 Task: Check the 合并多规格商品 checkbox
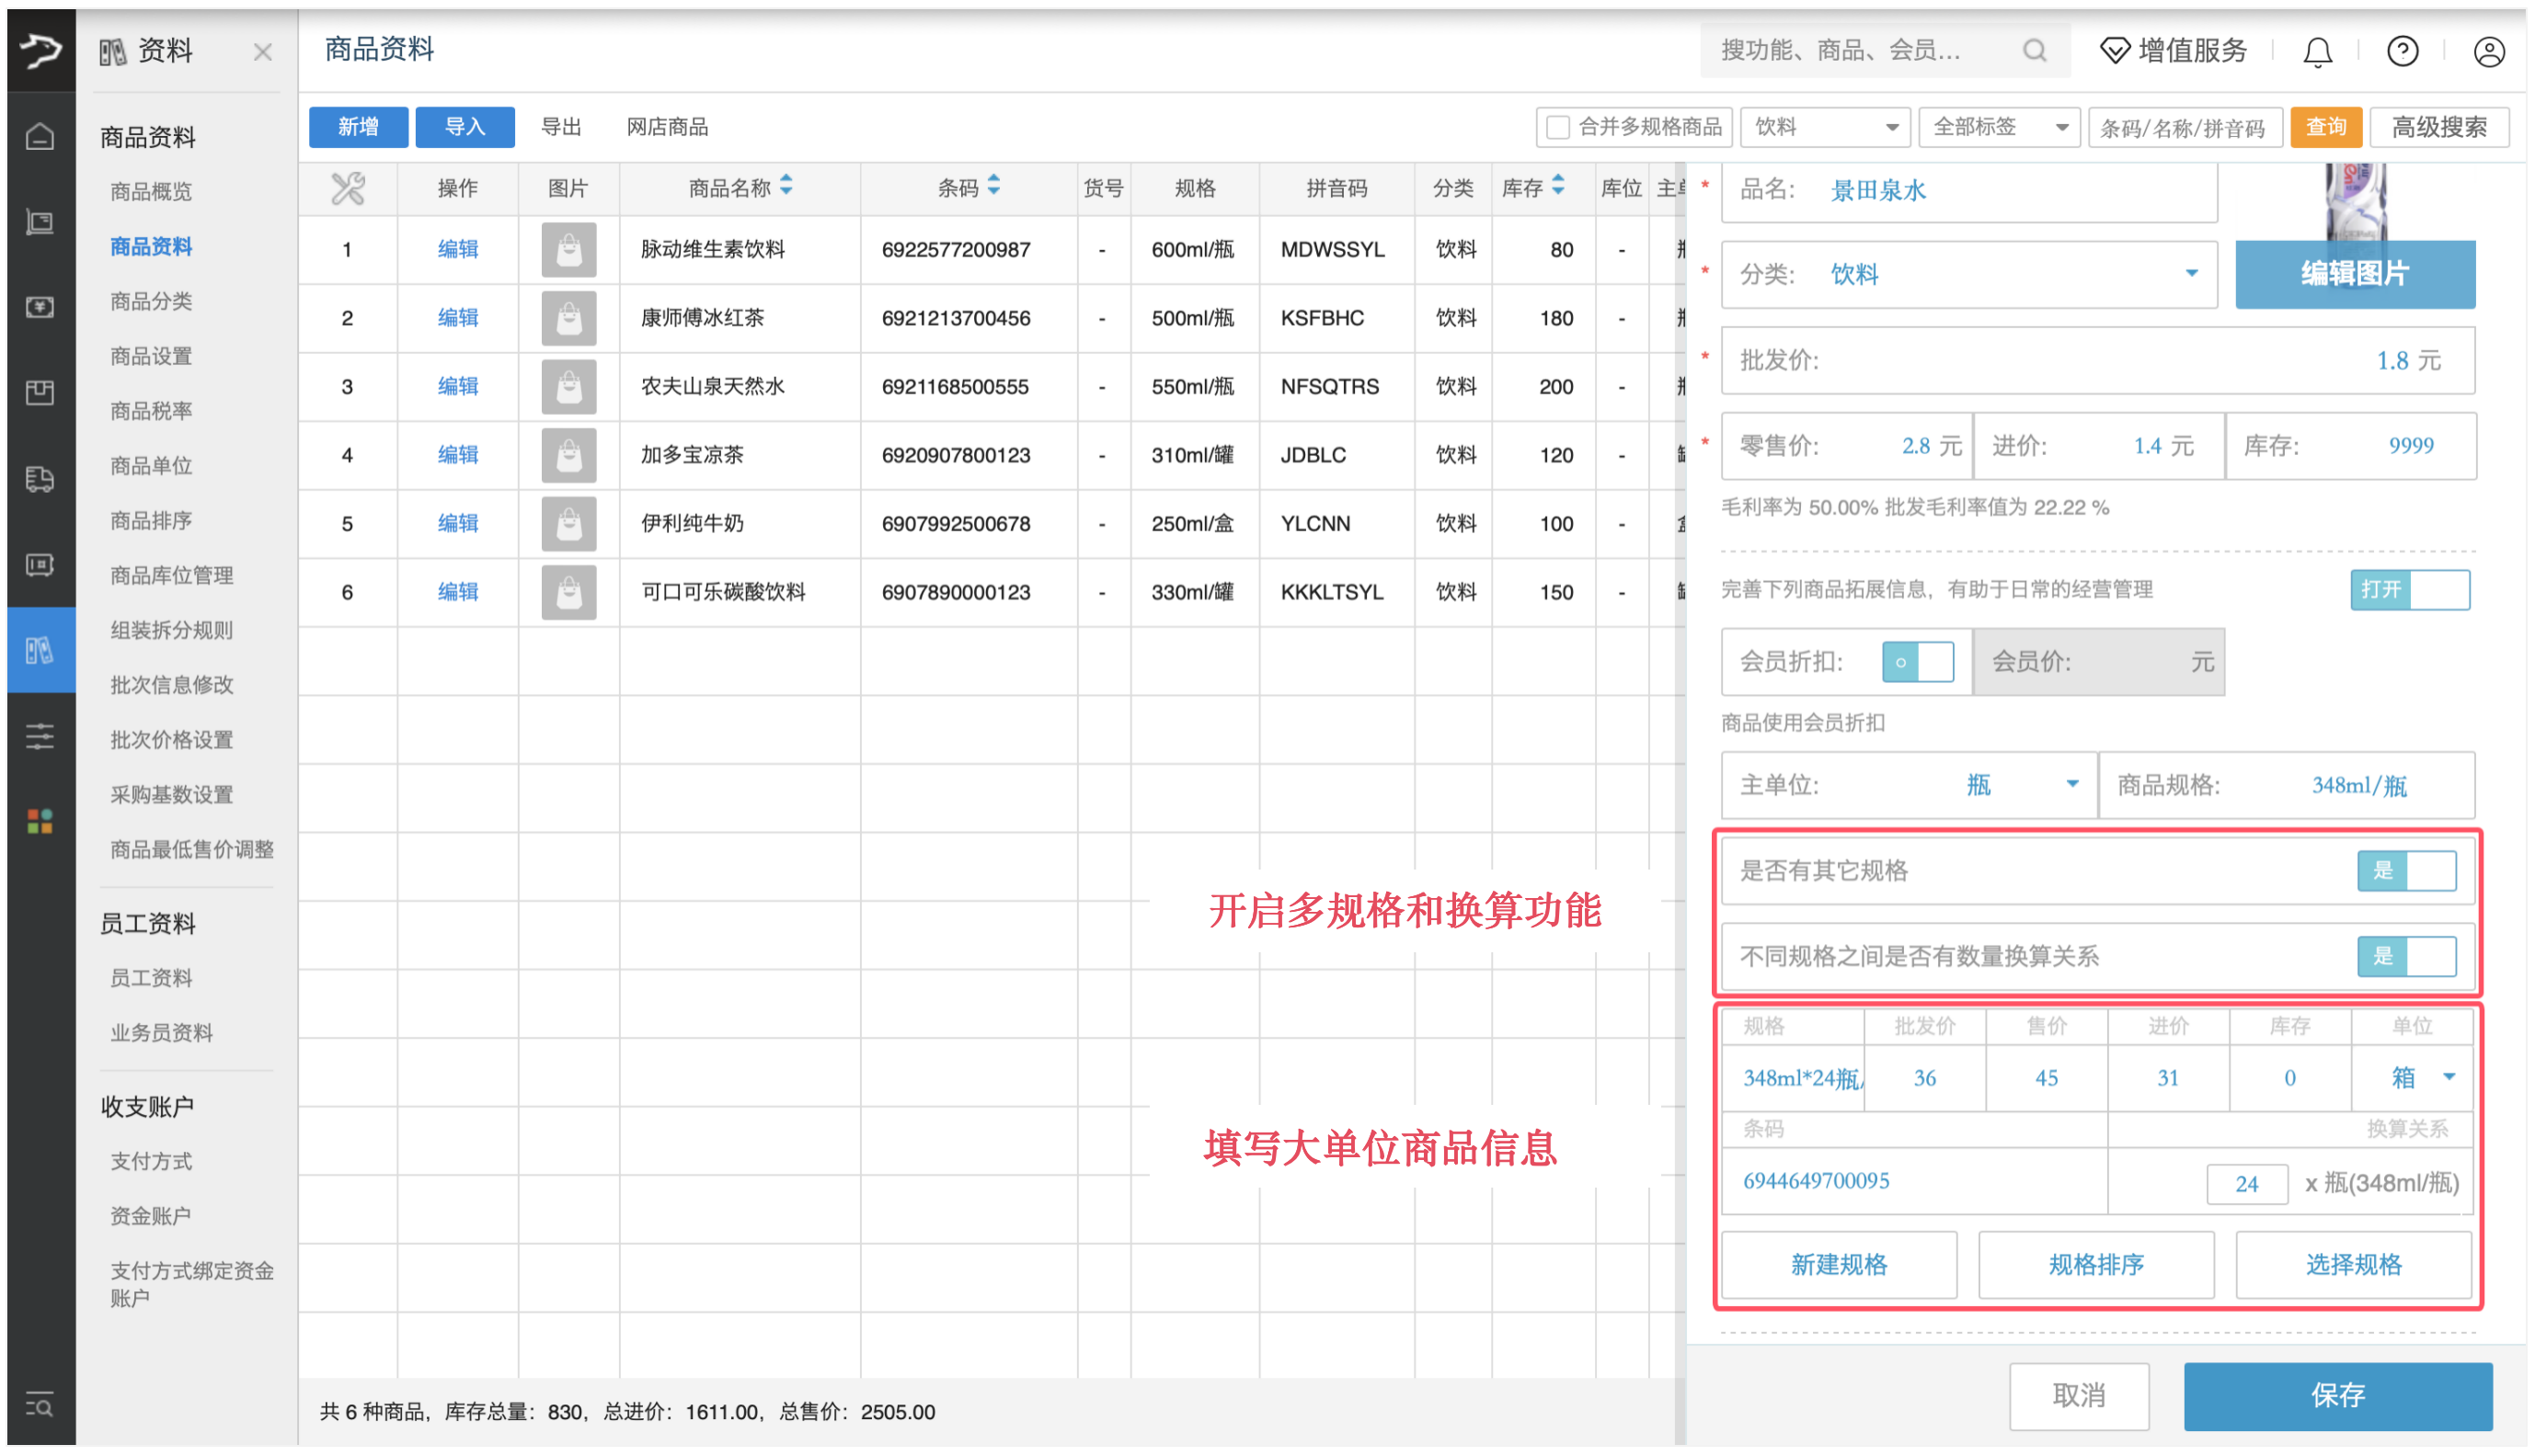pyautogui.click(x=1556, y=128)
